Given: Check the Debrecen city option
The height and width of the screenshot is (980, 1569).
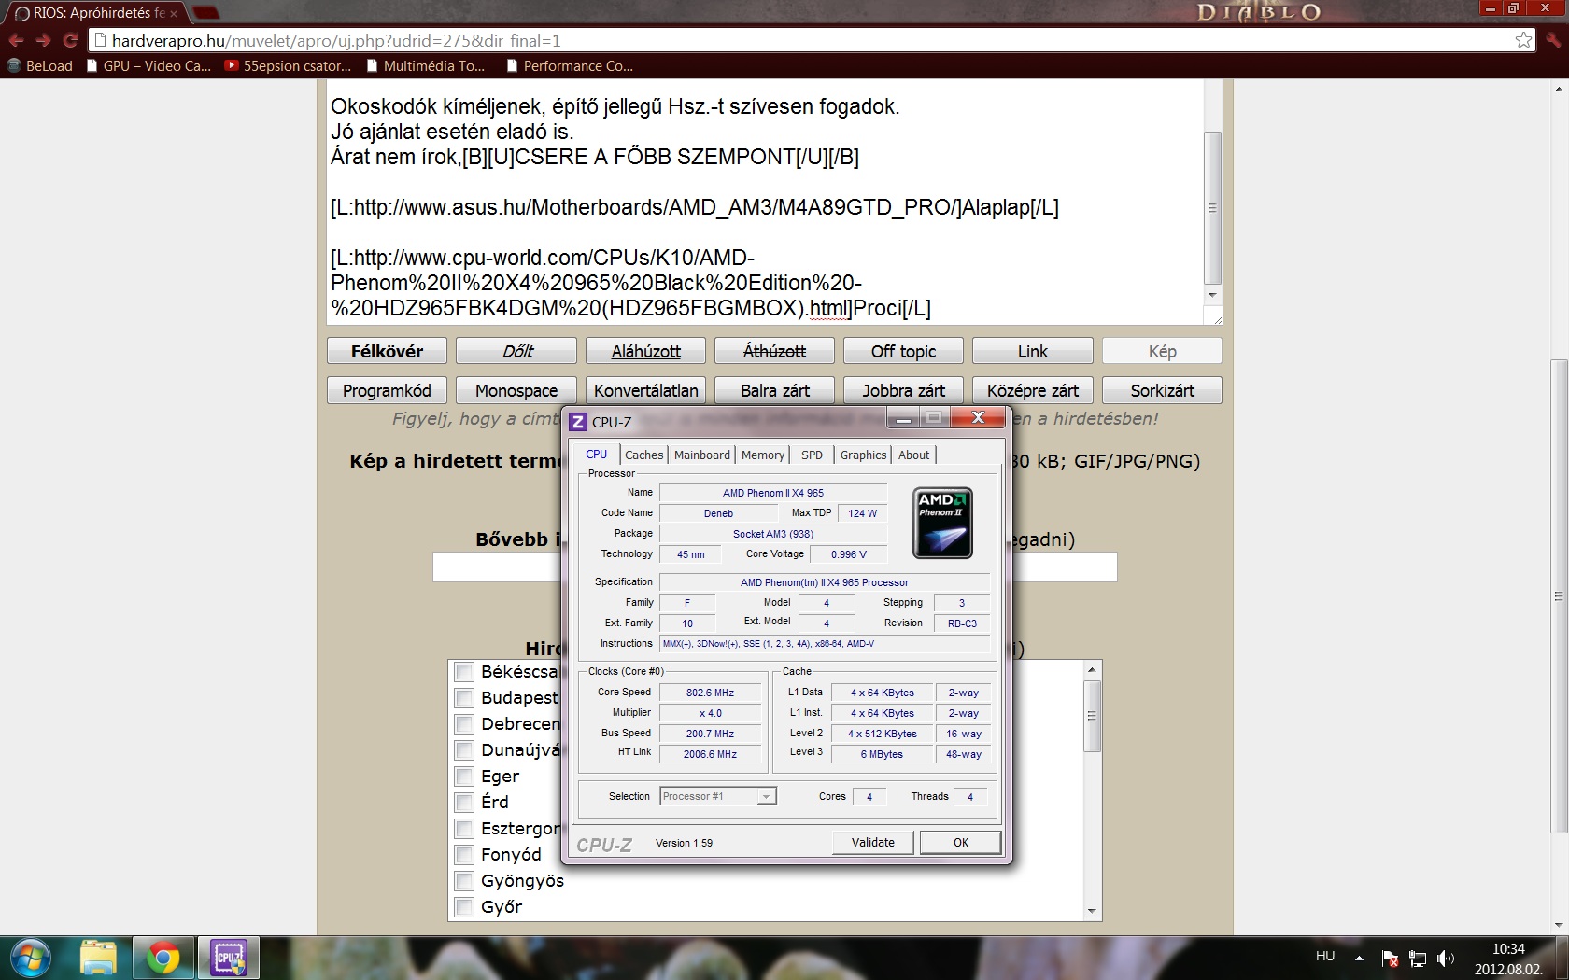Looking at the screenshot, I should coord(464,724).
